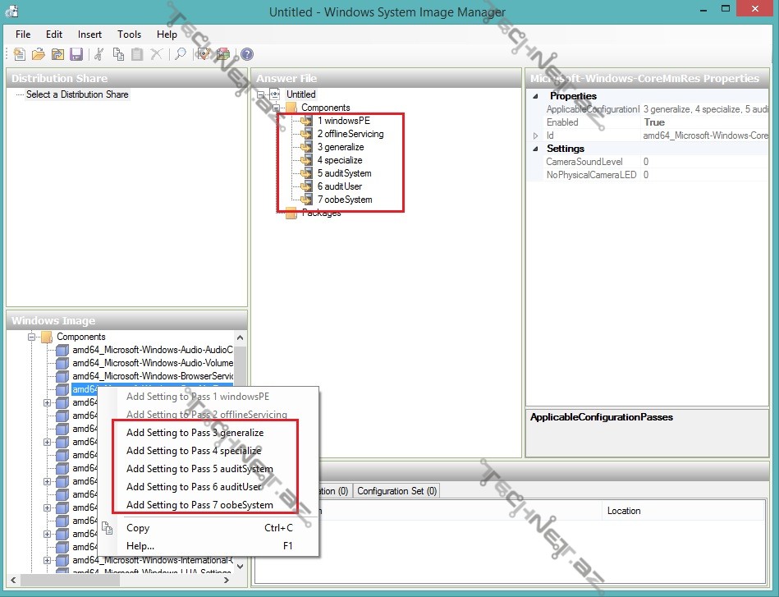Screen dimensions: 779x597
Task: Select the 1 windowsPE pass in Answer File
Action: pos(343,121)
